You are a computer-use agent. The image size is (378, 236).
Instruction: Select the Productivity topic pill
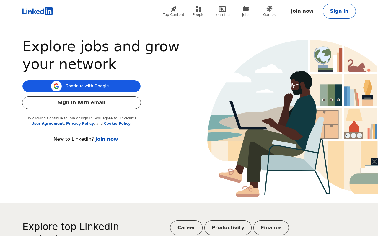[228, 228]
